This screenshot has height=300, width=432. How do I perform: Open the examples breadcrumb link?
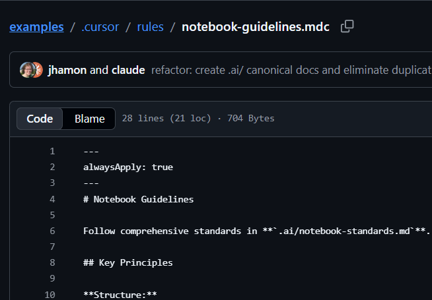point(36,27)
